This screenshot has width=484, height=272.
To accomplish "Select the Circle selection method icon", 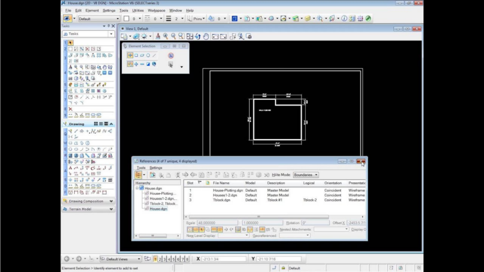I will (148, 56).
